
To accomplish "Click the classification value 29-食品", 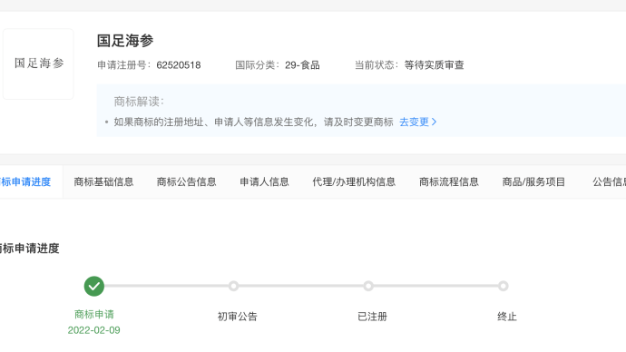I will click(x=302, y=65).
